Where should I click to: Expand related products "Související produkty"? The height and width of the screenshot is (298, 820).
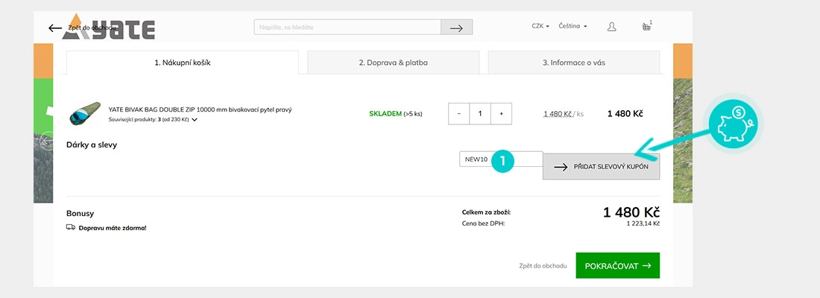153,120
